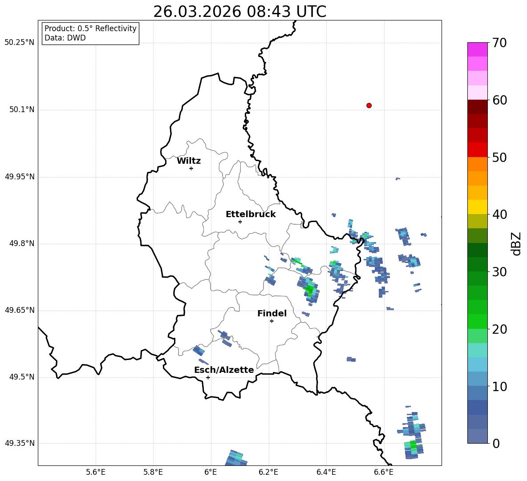Click the Data: DWD text
527x481 pixels.
pyautogui.click(x=65, y=38)
